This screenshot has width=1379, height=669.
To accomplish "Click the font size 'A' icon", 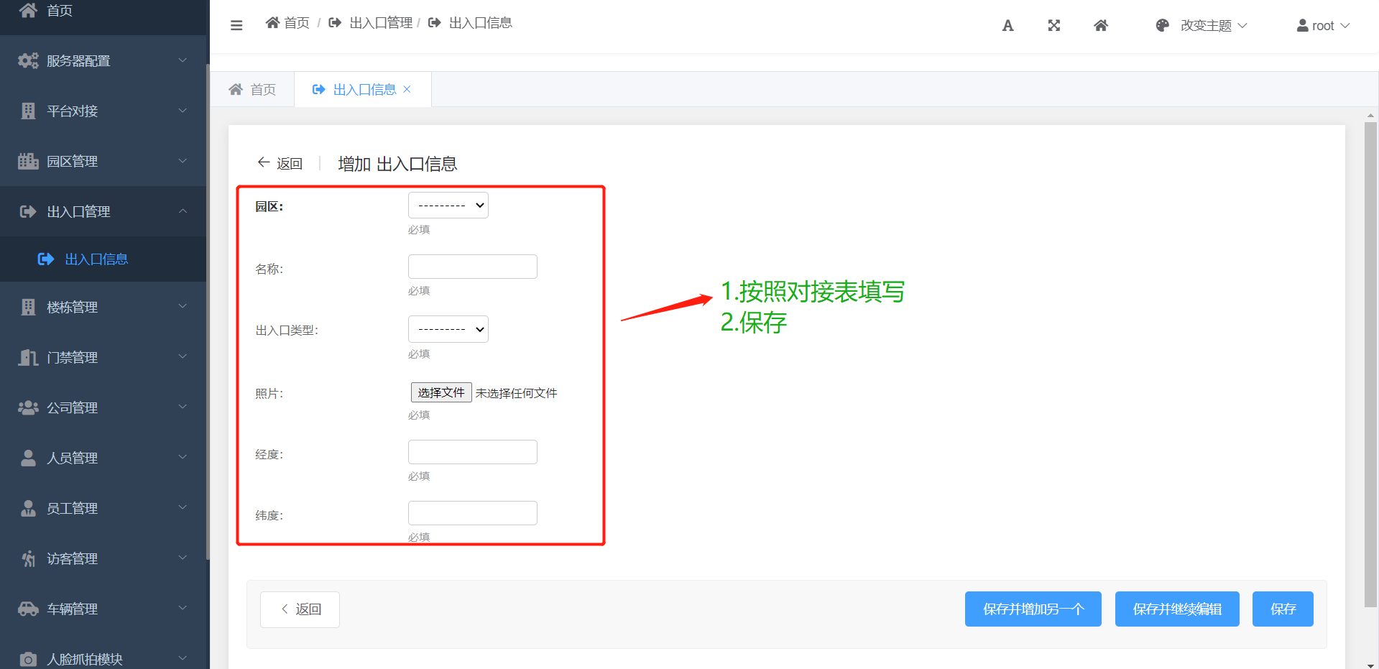I will pyautogui.click(x=1007, y=26).
